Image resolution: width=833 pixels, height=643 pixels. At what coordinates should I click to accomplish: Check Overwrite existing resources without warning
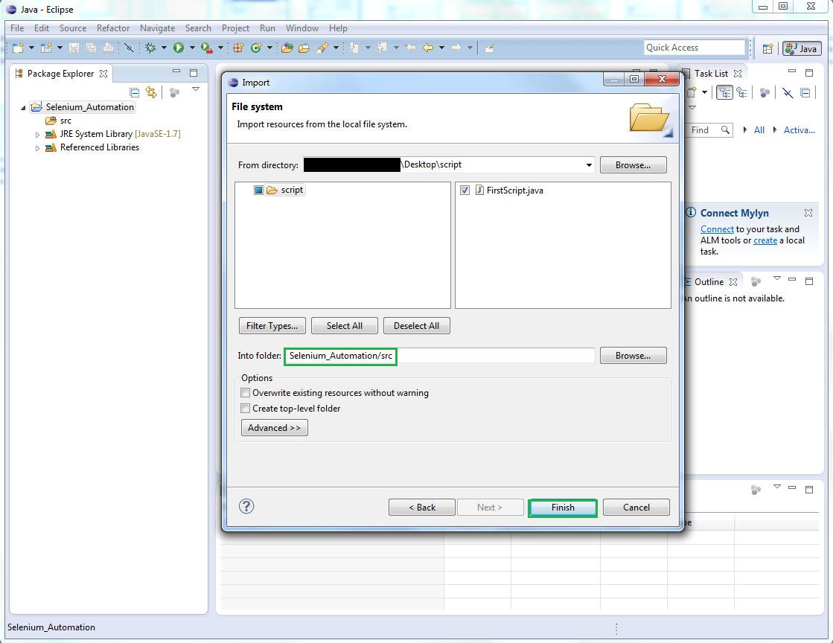coord(245,392)
